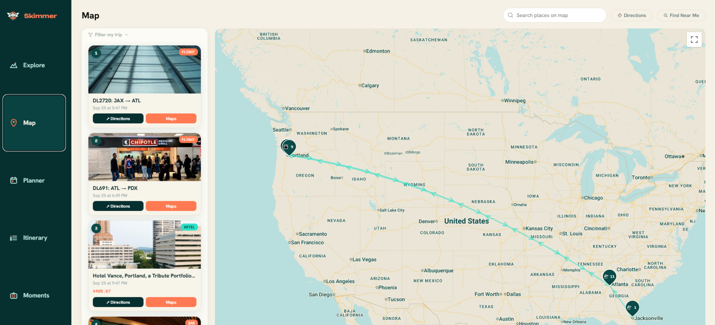Get Directions for DL2720 JAX to ATL
Screen dimensions: 715x325
coord(118,118)
